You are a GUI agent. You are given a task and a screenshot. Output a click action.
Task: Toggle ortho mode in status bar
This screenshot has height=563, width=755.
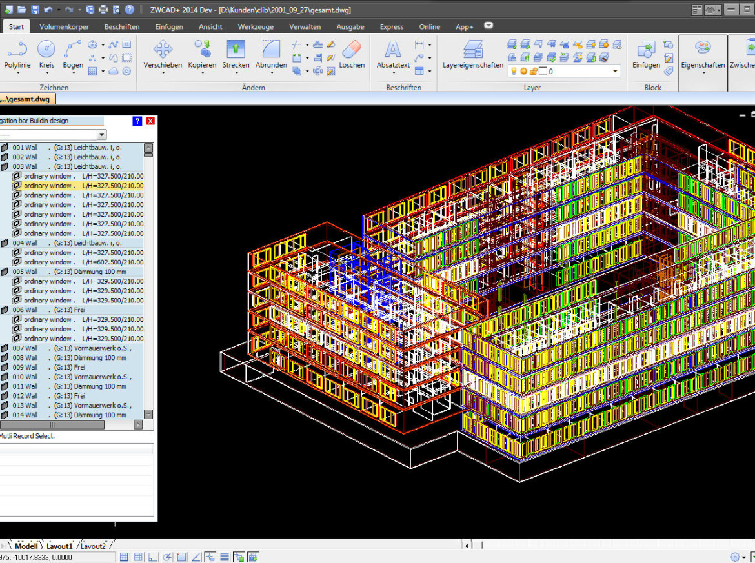[x=154, y=557]
